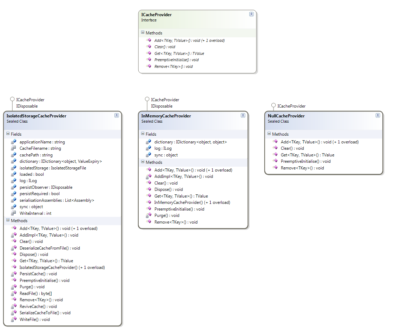
Task: Collapse Fields section in InMemoryCacheProvider
Action: tap(143, 134)
